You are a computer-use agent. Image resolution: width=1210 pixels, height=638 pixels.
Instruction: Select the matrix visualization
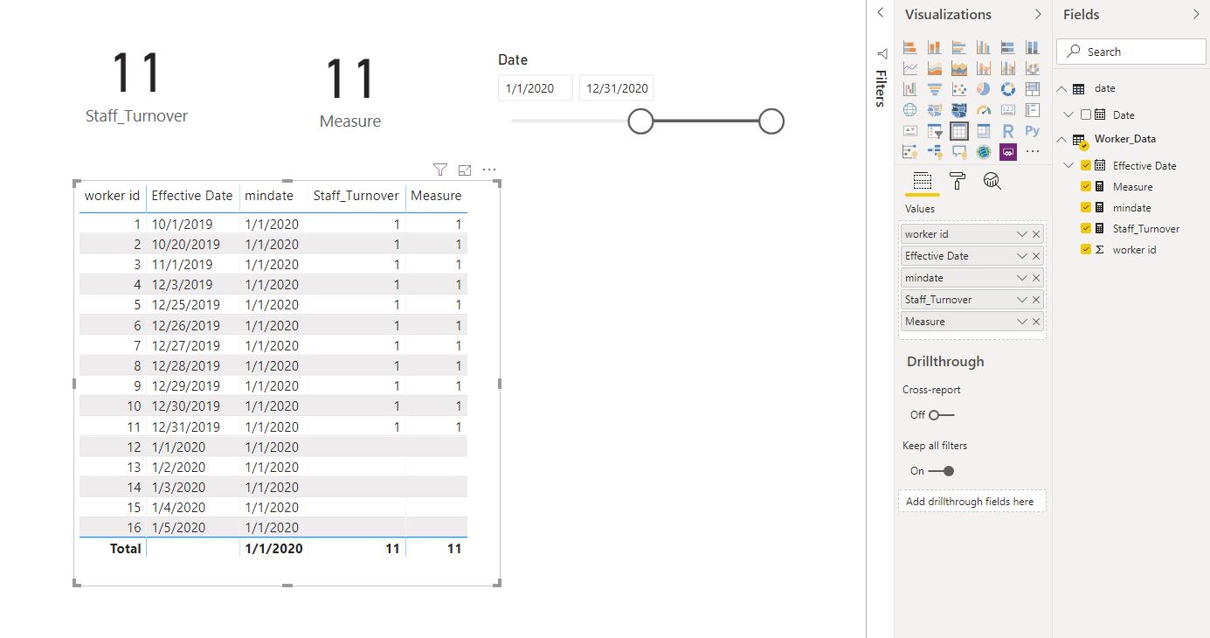[984, 131]
